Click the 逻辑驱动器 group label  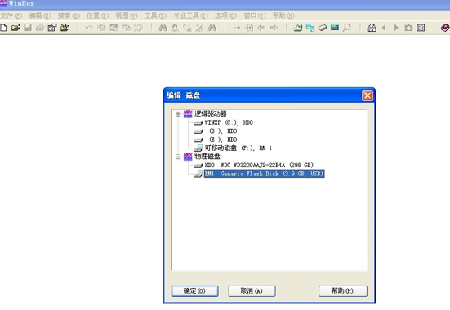[x=211, y=114]
